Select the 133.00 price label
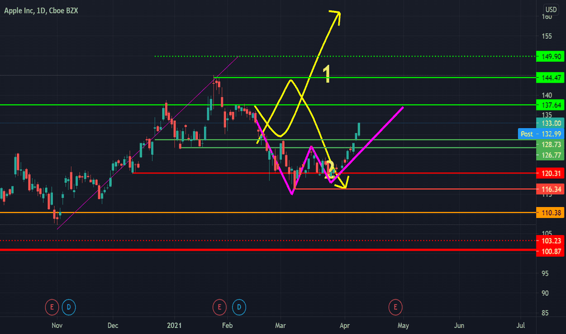 tap(550, 123)
